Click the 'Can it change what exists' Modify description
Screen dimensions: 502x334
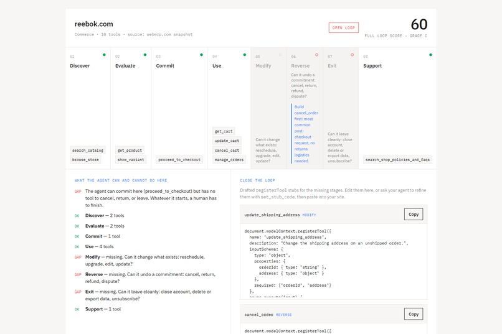[x=268, y=151]
